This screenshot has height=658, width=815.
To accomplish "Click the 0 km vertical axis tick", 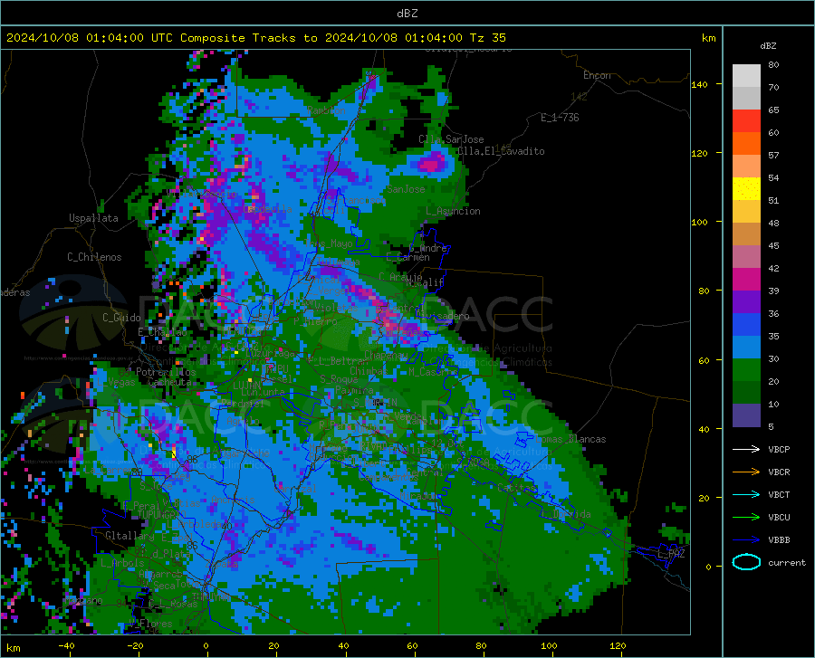I will click(x=708, y=567).
